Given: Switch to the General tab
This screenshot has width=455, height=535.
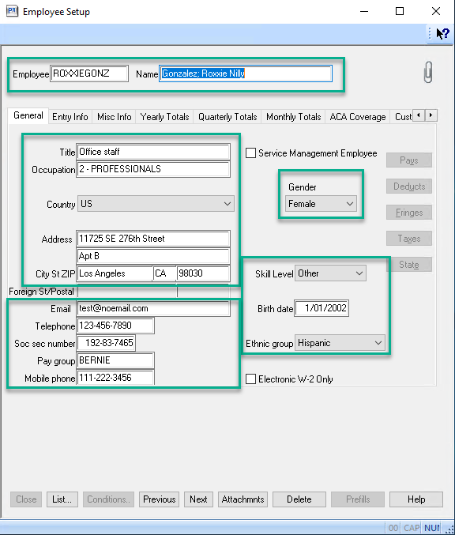Looking at the screenshot, I should pos(28,115).
